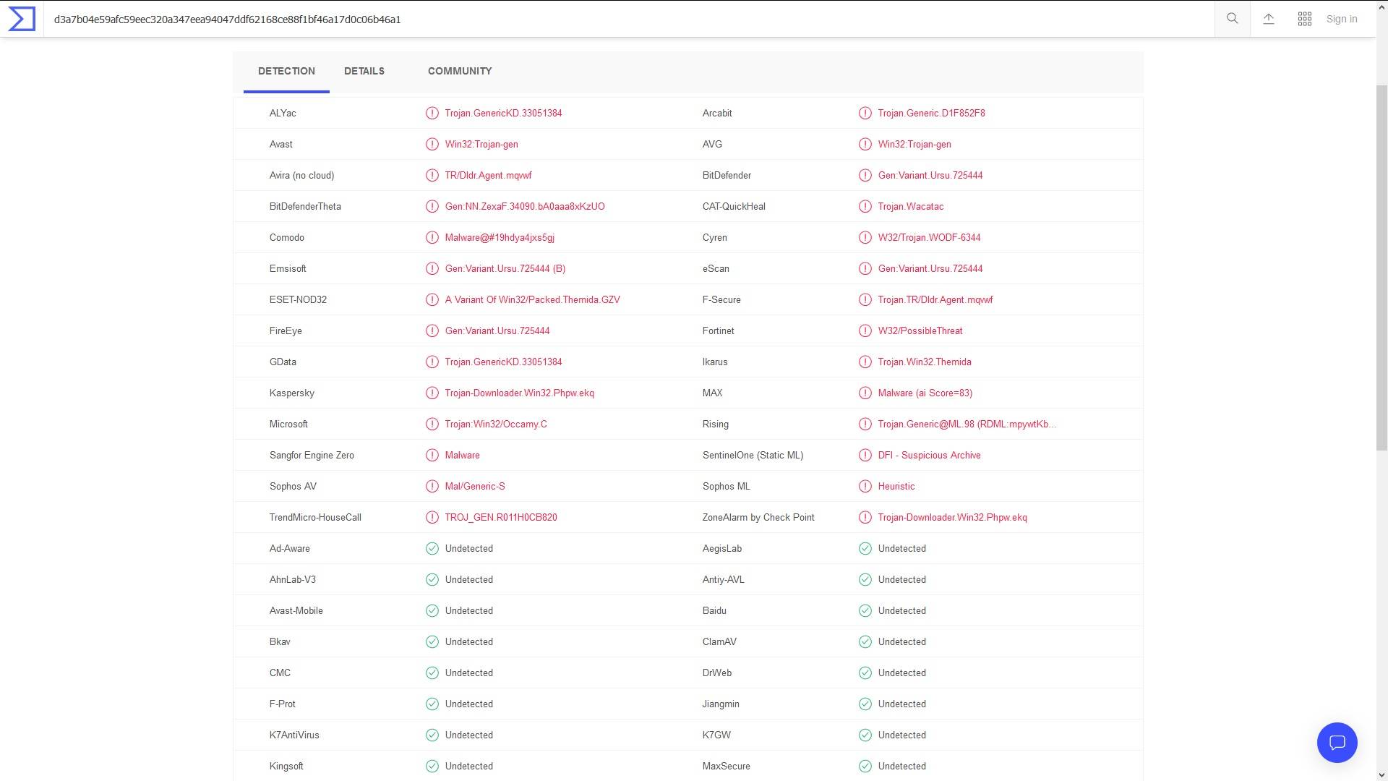This screenshot has height=781, width=1388.
Task: Click green check icon for ClamAV
Action: tap(865, 642)
